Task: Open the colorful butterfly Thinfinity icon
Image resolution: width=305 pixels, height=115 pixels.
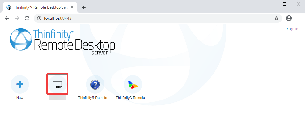Action: pyautogui.click(x=133, y=84)
